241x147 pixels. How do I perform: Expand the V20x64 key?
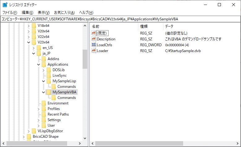pyautogui.click(x=28, y=31)
